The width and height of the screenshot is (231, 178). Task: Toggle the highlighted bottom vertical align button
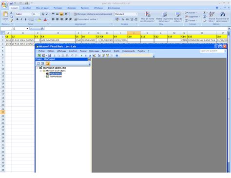61,14
